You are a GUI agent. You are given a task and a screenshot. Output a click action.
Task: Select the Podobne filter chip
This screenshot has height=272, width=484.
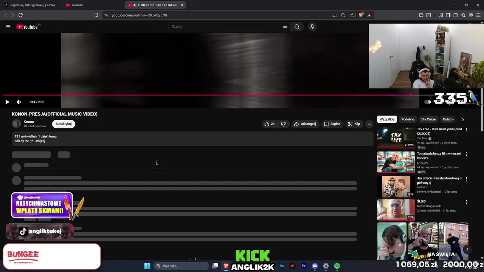[408, 119]
